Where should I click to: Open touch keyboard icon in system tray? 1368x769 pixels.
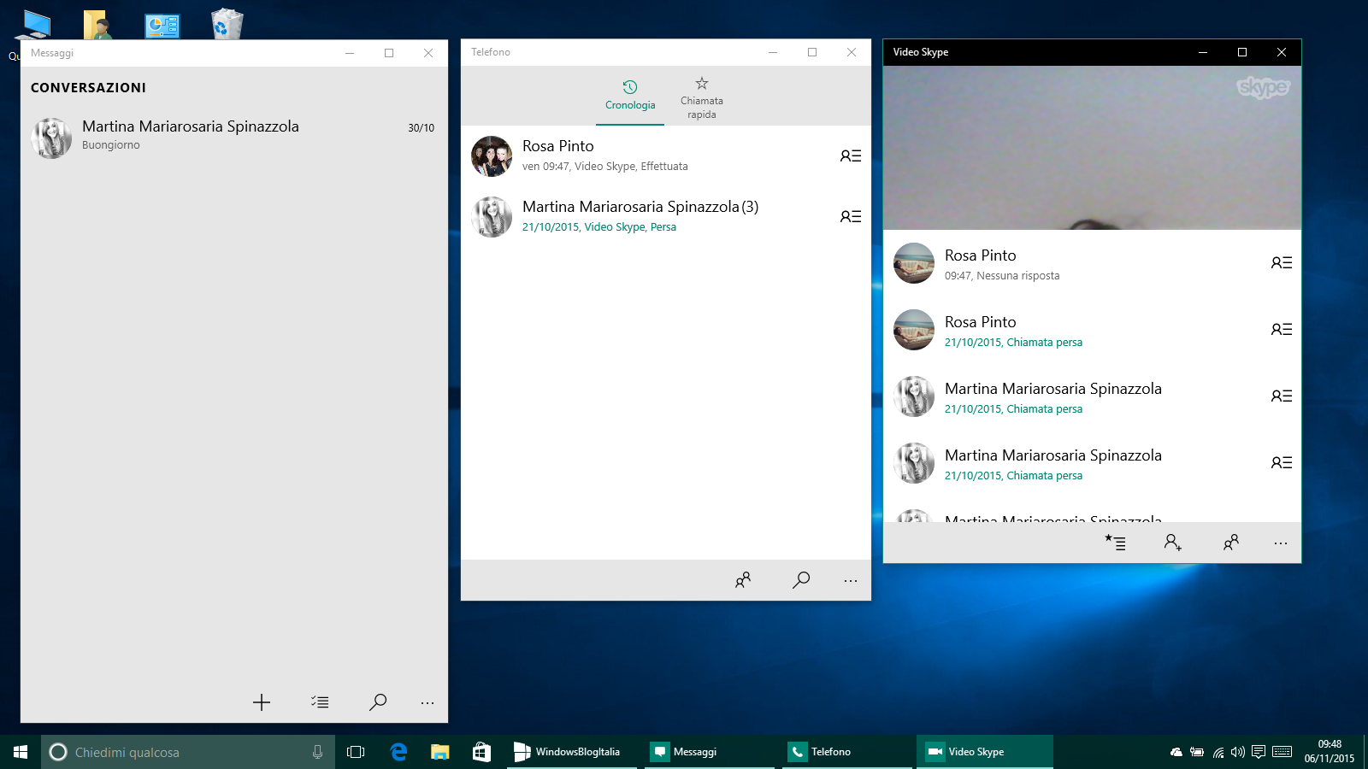tap(1282, 752)
